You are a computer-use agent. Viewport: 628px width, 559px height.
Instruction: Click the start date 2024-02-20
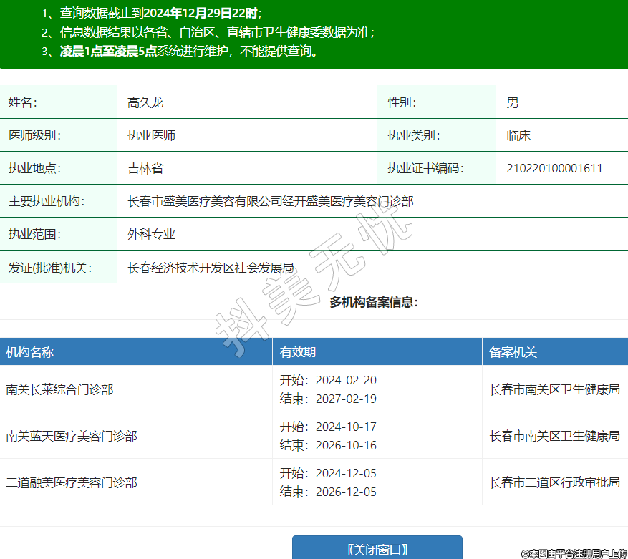click(346, 380)
